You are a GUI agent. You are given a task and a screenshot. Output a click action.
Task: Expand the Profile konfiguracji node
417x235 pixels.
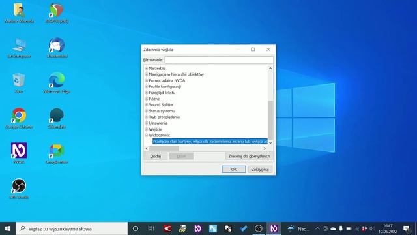(x=146, y=87)
